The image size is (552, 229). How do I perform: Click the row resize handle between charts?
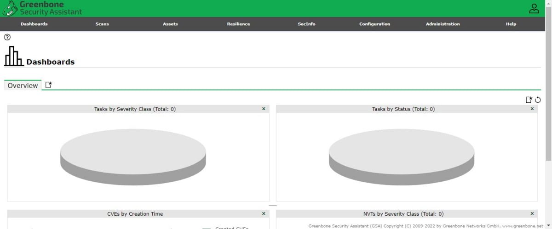click(273, 206)
